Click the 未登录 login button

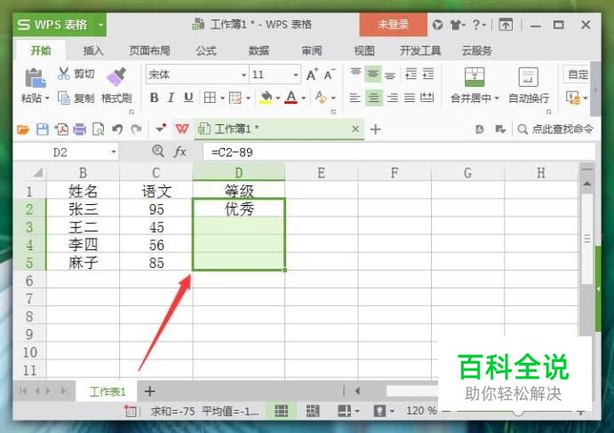coord(393,25)
